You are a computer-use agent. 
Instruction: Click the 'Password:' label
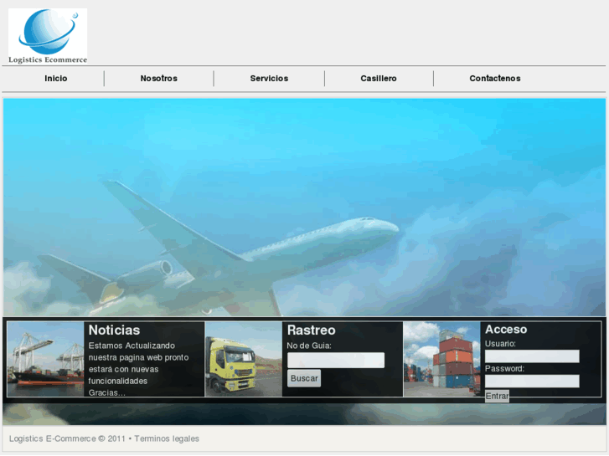(504, 368)
